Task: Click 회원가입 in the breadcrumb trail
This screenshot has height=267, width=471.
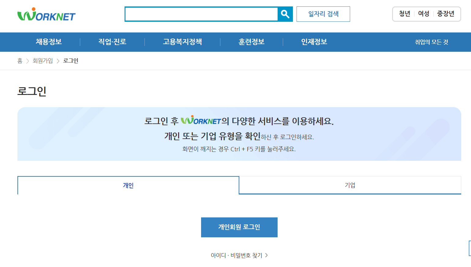Action: tap(43, 61)
